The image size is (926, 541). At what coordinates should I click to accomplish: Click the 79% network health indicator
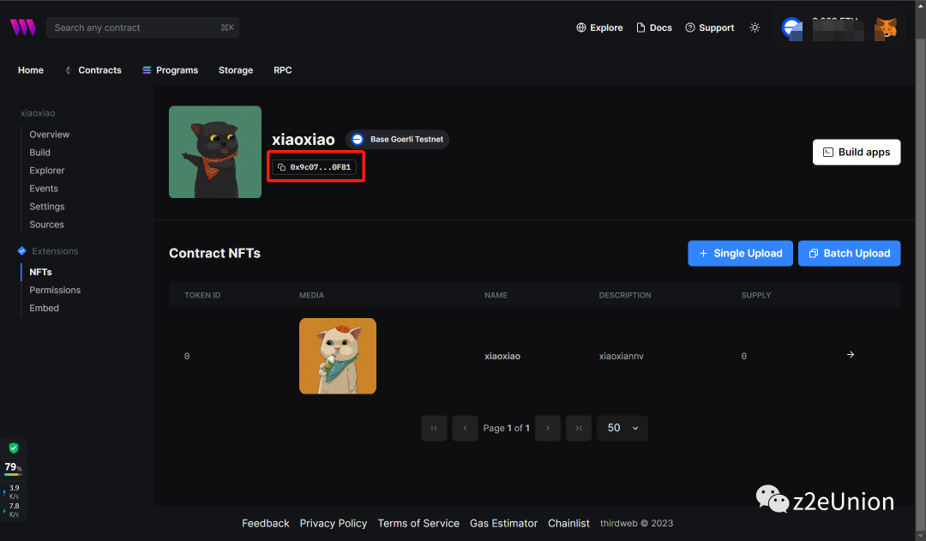tap(13, 467)
